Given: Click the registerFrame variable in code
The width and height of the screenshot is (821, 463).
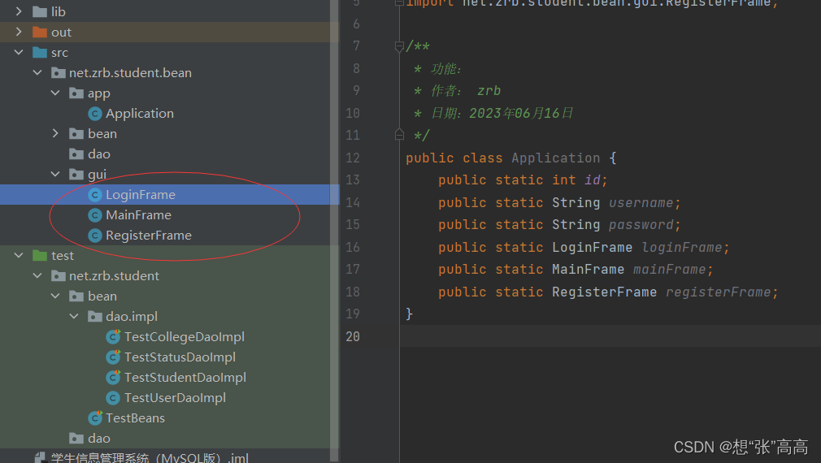Looking at the screenshot, I should click(719, 292).
